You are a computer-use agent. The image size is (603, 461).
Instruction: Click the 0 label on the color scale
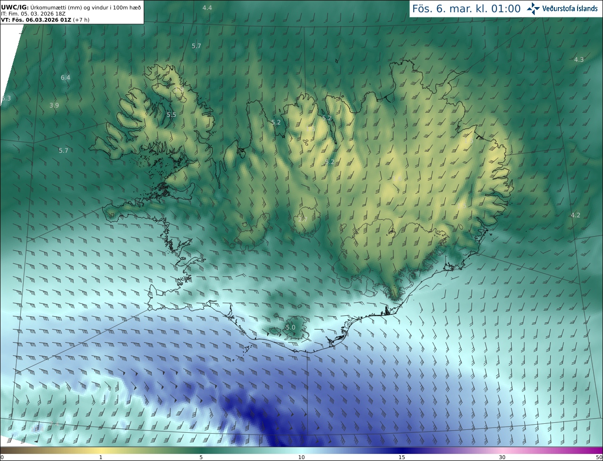[x=2, y=457]
